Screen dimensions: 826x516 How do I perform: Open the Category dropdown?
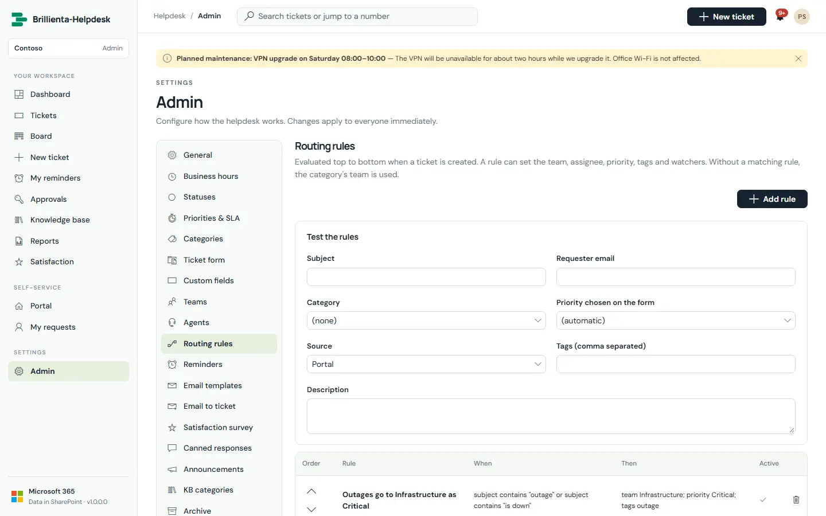(426, 320)
